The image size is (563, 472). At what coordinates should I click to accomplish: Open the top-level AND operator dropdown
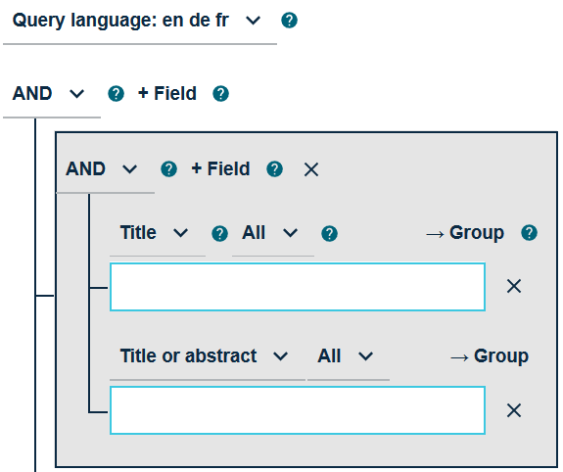52,94
